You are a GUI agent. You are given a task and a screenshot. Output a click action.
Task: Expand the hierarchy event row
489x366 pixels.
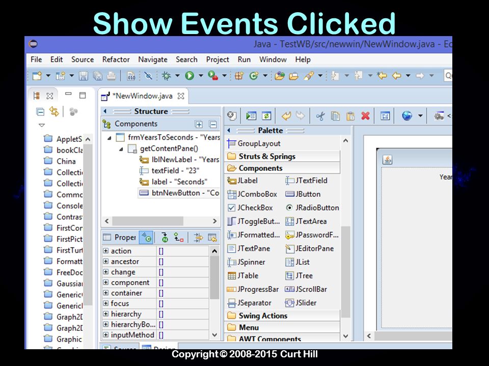click(106, 314)
